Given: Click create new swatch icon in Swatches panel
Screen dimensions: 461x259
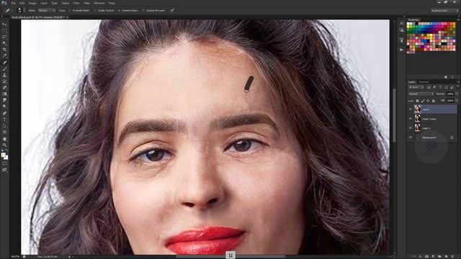Looking at the screenshot, I should (446, 77).
